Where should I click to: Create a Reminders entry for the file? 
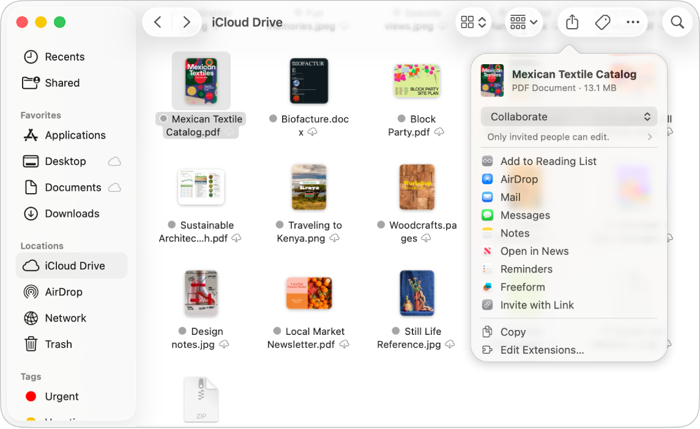coord(526,269)
